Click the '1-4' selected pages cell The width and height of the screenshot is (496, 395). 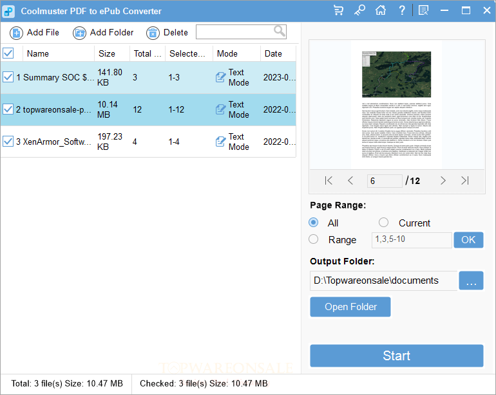coord(174,142)
